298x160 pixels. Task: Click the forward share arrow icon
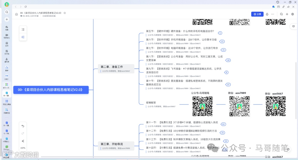pyautogui.click(x=288, y=7)
